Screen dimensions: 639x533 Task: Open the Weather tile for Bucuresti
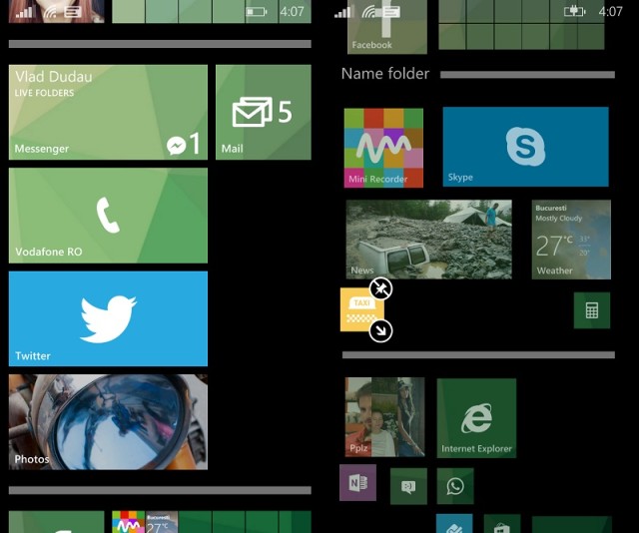571,240
